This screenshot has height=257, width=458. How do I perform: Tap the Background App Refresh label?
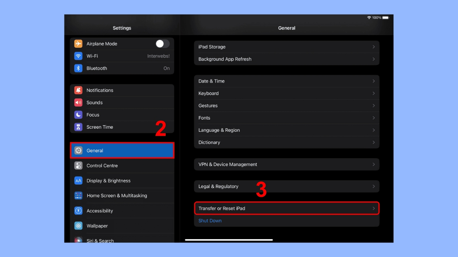click(x=225, y=59)
